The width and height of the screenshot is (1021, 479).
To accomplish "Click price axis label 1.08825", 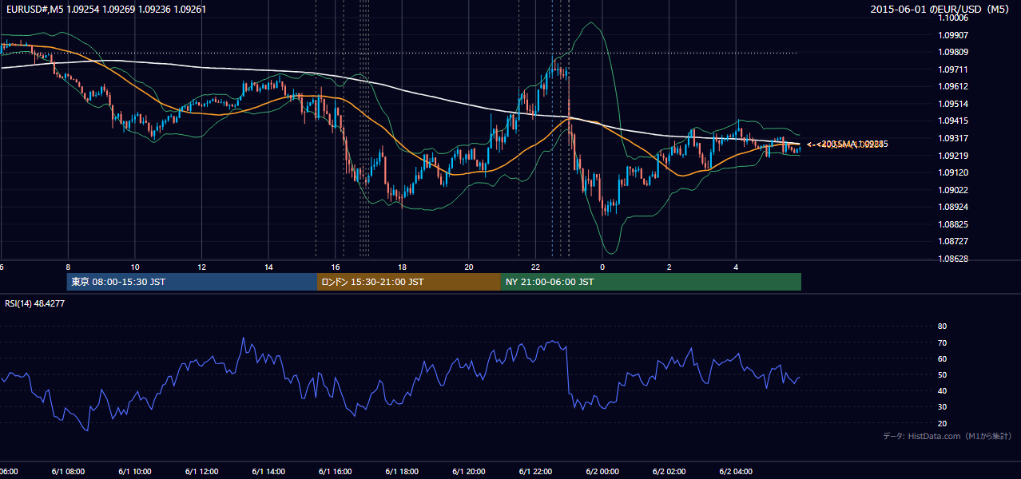I will click(952, 224).
